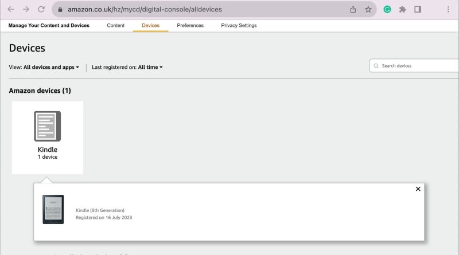Click the magnifier icon in Search devices
The height and width of the screenshot is (255, 459).
coord(376,66)
